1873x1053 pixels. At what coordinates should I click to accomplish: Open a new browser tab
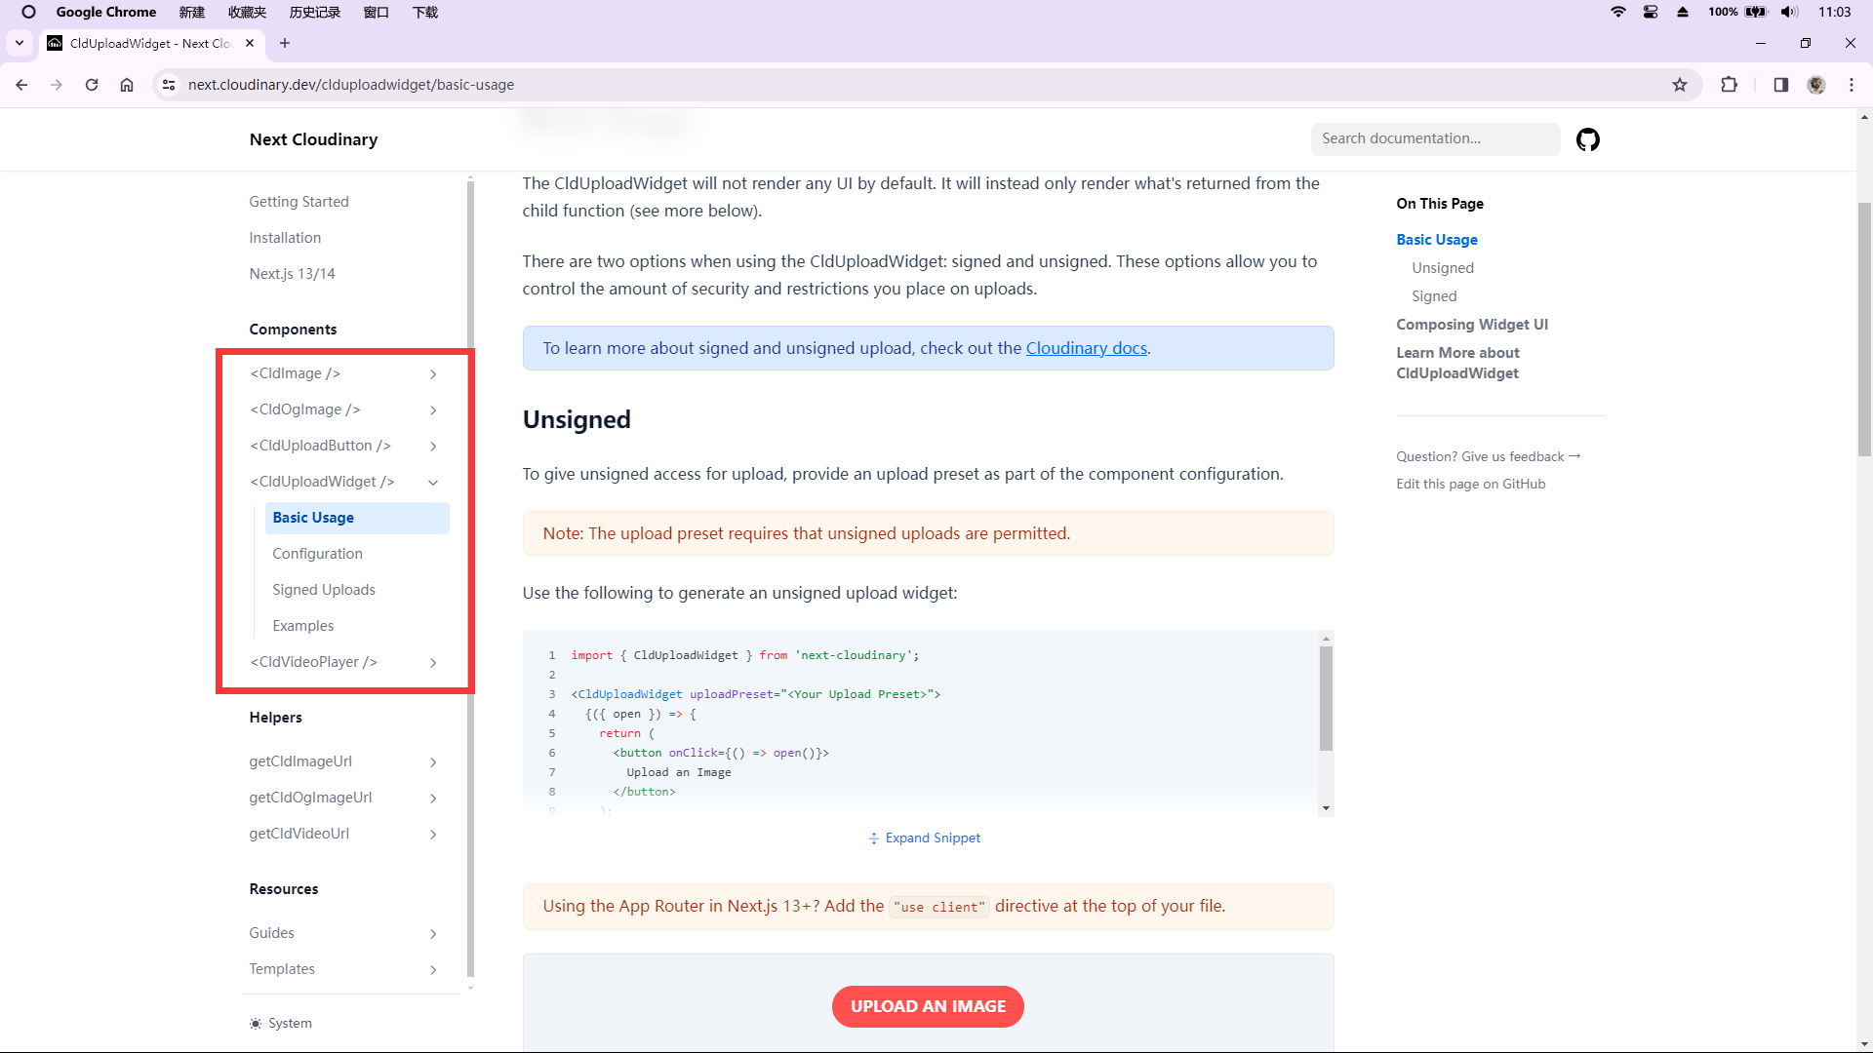(285, 43)
